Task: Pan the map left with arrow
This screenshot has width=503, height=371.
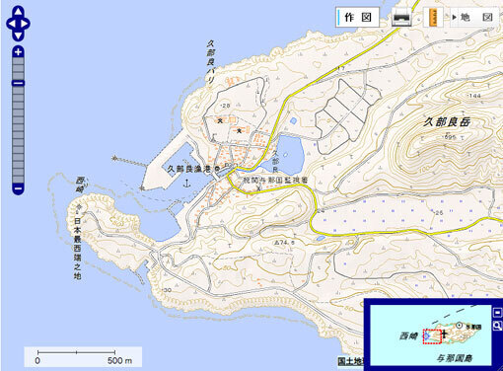Action: click(11, 24)
